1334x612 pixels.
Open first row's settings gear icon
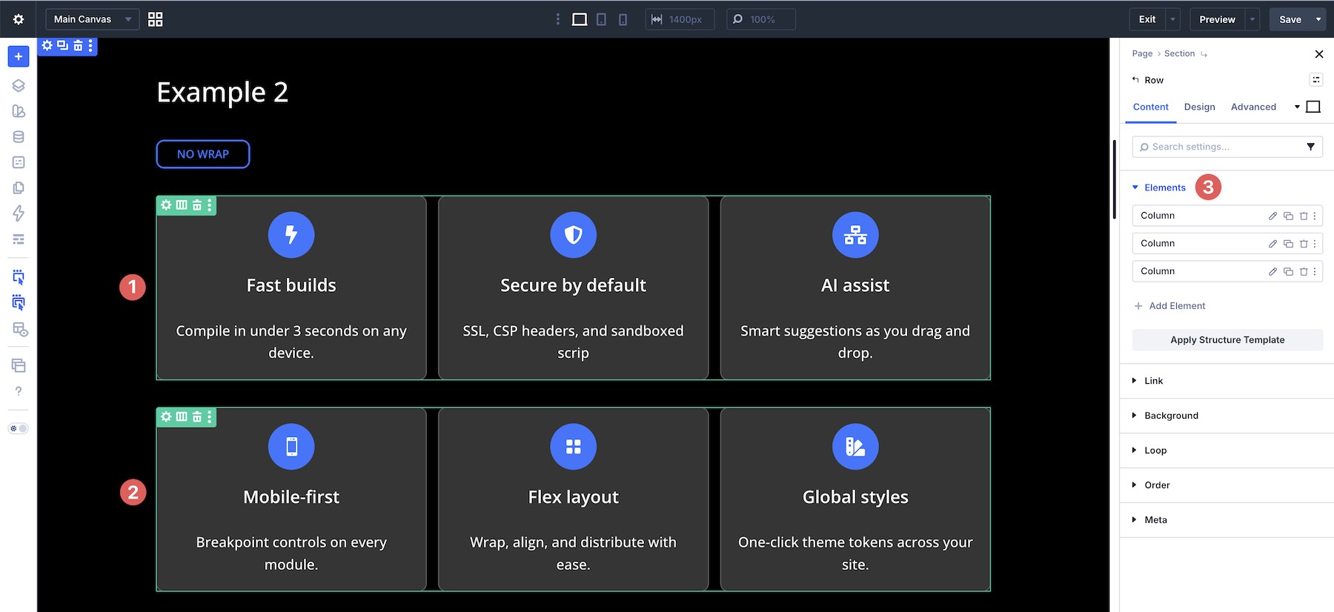[x=166, y=205]
